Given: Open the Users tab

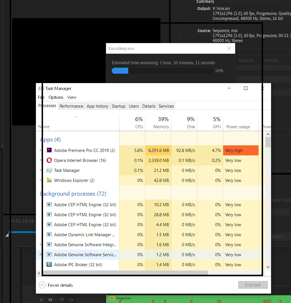Looking at the screenshot, I should tap(134, 106).
